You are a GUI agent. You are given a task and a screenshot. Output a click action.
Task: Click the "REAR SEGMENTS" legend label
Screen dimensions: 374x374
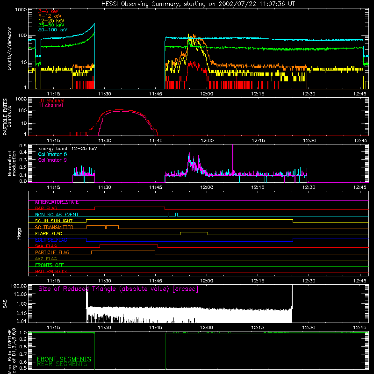(x=62, y=364)
